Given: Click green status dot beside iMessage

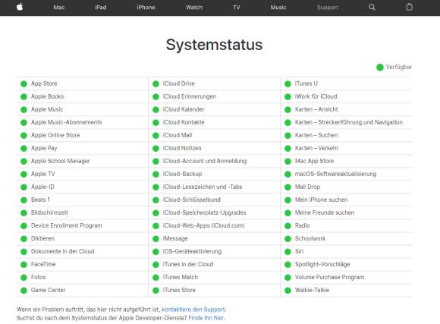Looking at the screenshot, I should pyautogui.click(x=156, y=239).
